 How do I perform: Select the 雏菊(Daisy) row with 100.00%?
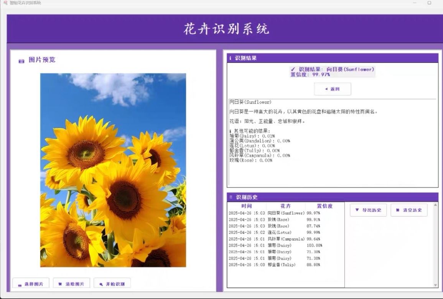286,245
